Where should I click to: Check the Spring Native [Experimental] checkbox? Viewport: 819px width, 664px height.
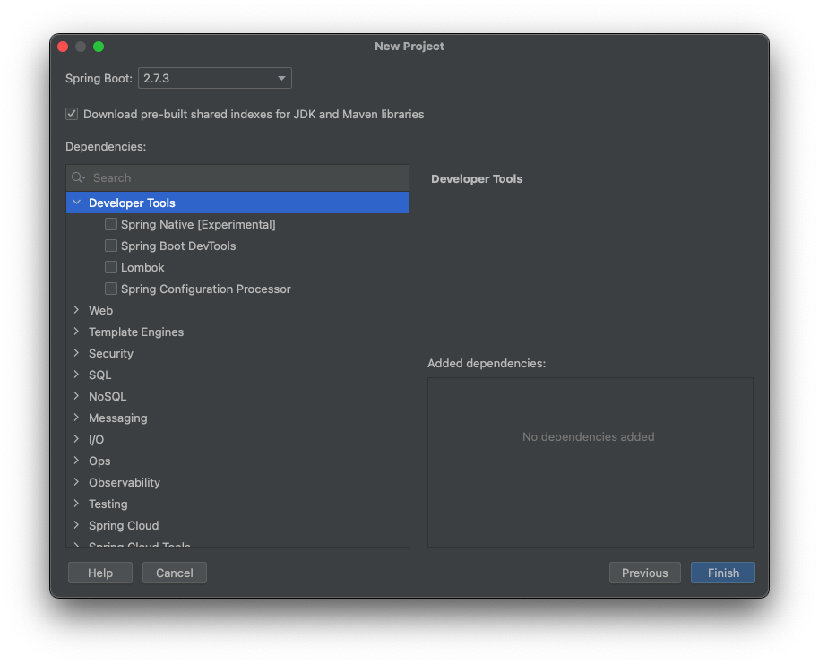click(x=111, y=224)
